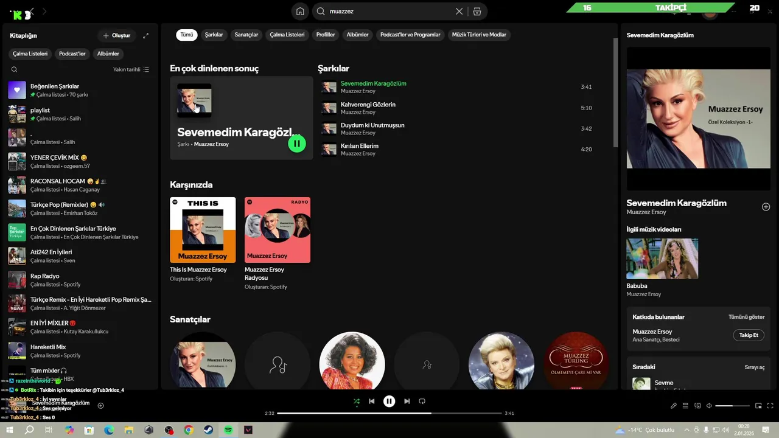Pause playback in the player bar
The width and height of the screenshot is (779, 438).
coord(389,401)
